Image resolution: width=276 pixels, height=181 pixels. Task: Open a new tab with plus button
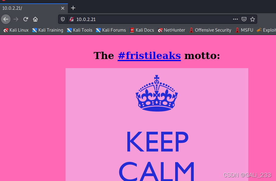click(73, 8)
